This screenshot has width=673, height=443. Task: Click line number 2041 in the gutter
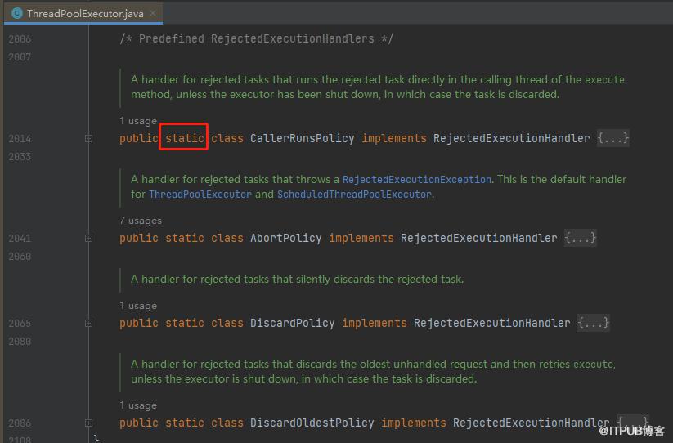pos(20,238)
